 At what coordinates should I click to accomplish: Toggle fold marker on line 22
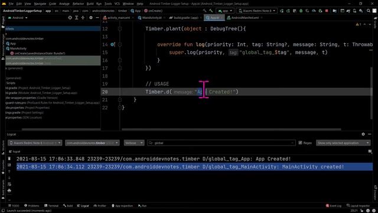[x=120, y=108]
